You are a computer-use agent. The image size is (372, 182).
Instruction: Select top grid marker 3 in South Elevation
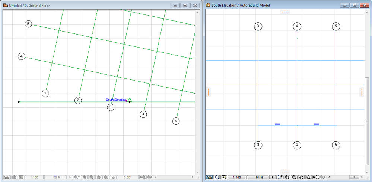258,26
